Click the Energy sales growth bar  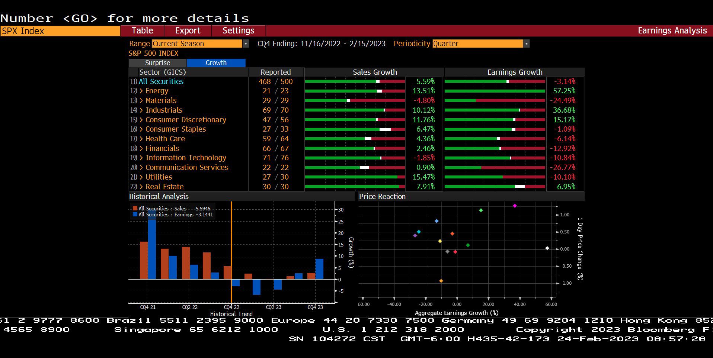click(355, 91)
